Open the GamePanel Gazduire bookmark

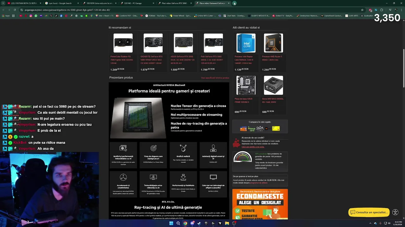[332, 15]
